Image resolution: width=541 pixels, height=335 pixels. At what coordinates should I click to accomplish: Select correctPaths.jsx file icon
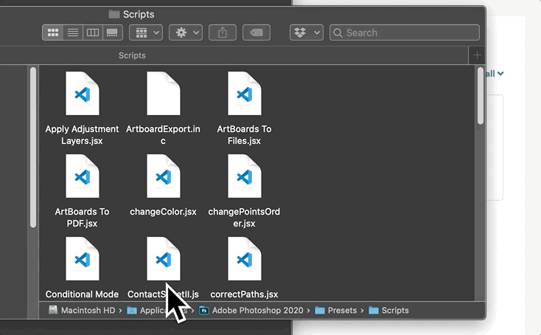(245, 259)
